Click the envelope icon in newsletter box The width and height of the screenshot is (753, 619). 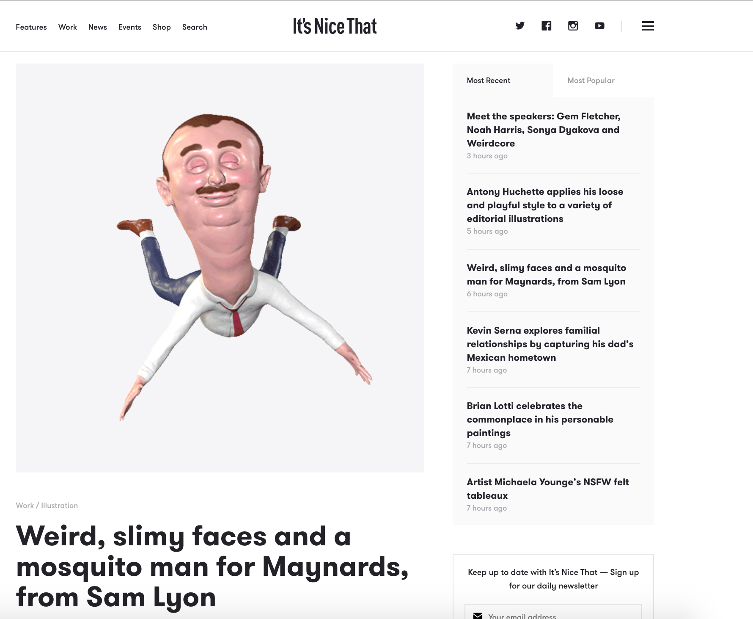(478, 616)
